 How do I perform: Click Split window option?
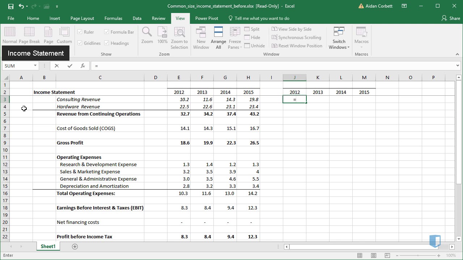252,29
